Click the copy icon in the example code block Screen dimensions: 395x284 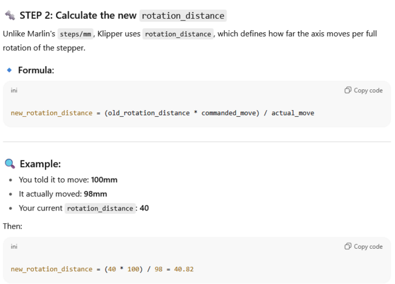(348, 246)
